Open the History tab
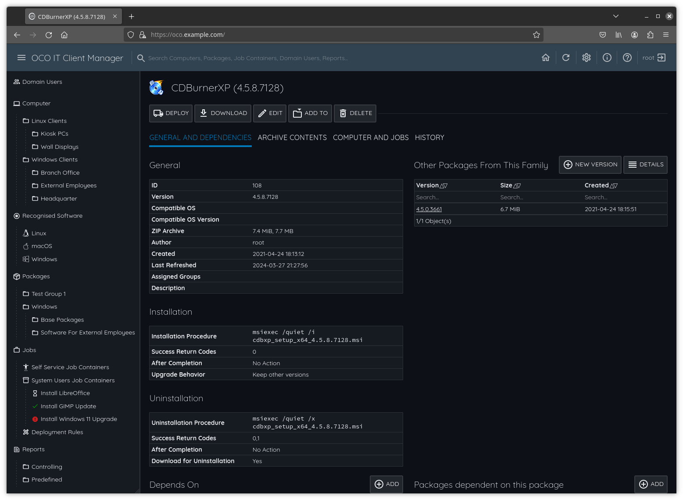This screenshot has width=683, height=500. (429, 137)
